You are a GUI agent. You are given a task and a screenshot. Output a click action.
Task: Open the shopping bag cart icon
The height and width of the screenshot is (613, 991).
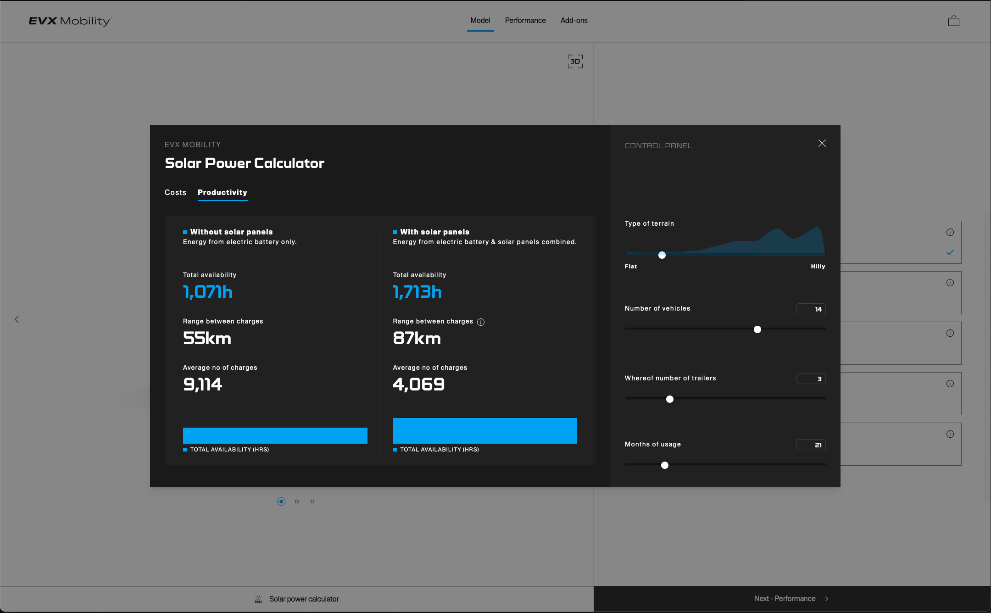coord(953,21)
